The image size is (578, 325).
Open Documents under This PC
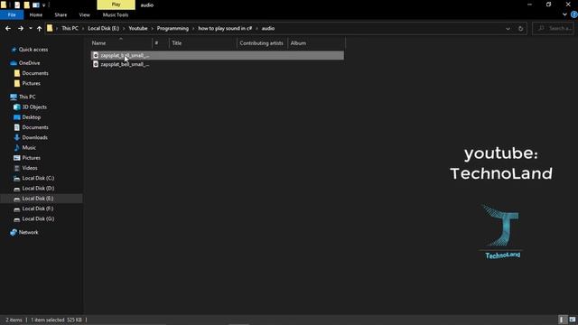click(35, 127)
